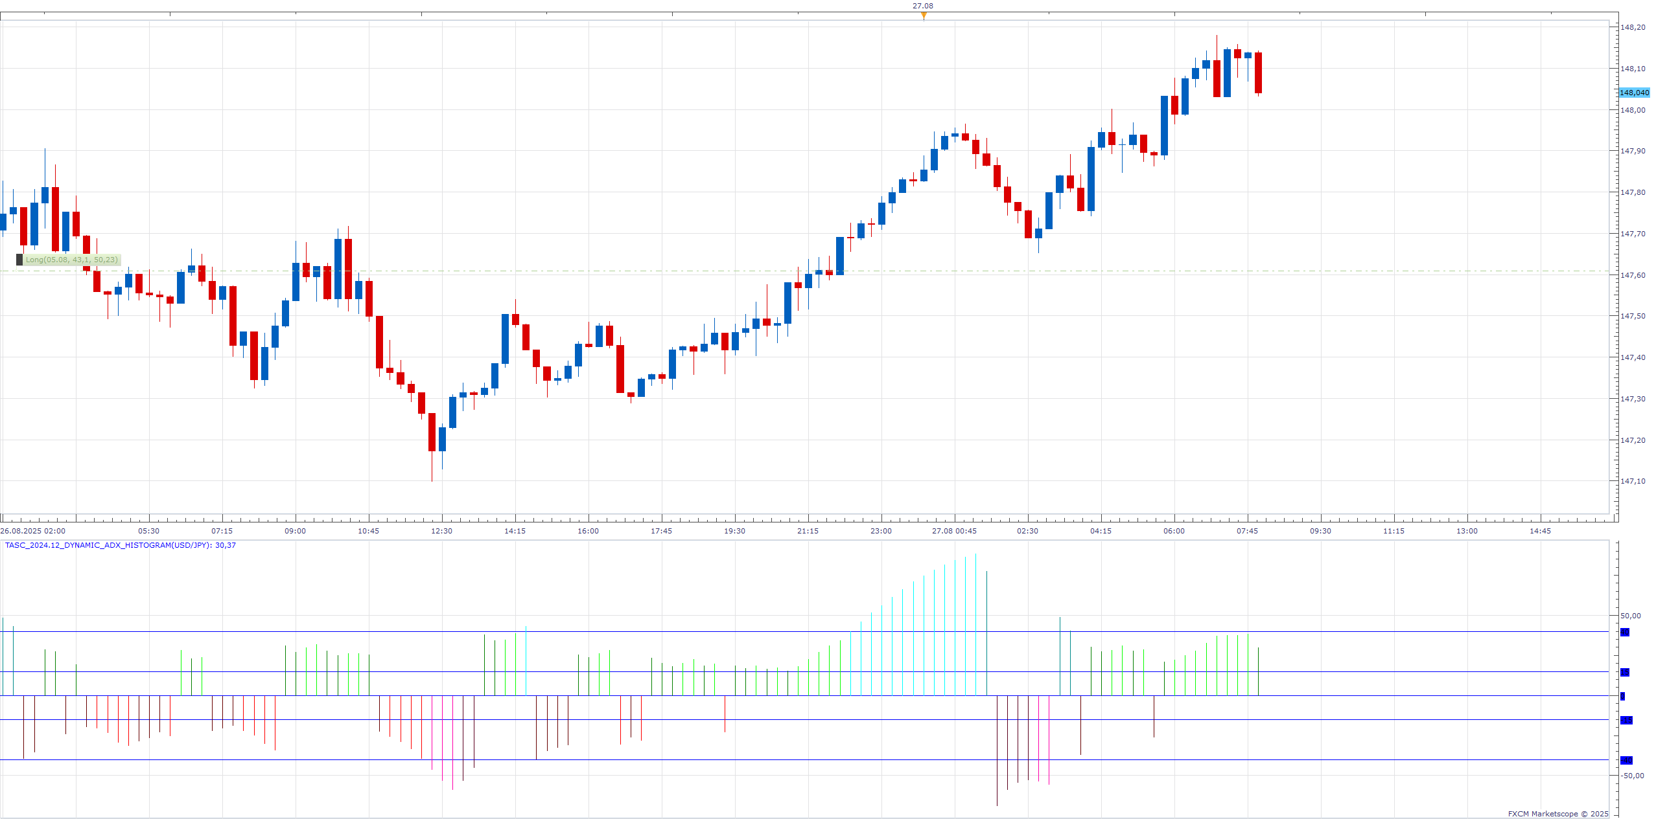1656x819 pixels.
Task: Click the 147,30 price axis label
Action: point(1633,399)
